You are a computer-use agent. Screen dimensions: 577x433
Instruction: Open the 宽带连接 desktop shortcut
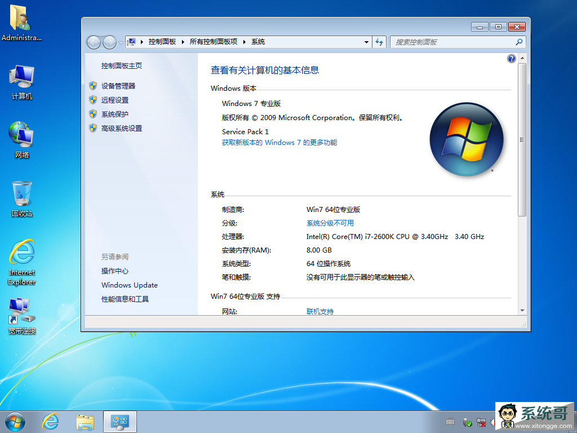[x=22, y=316]
